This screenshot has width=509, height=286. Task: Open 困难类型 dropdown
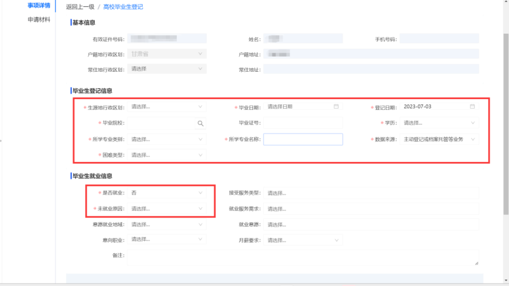click(167, 155)
